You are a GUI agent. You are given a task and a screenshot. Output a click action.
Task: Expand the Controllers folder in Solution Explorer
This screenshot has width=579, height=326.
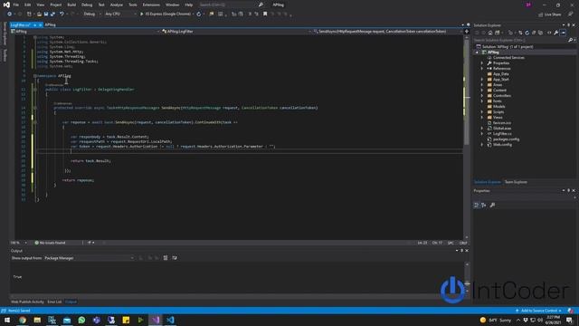click(482, 96)
